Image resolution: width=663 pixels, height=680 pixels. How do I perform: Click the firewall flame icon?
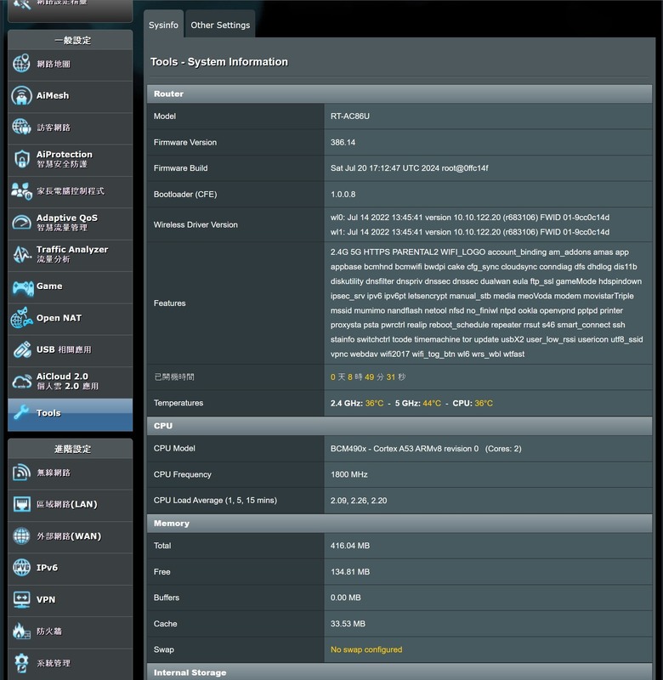(21, 631)
